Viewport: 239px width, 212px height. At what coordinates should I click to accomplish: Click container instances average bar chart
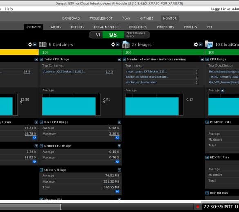click(x=154, y=105)
